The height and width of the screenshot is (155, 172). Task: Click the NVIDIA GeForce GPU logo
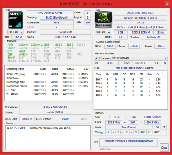pos(103,20)
